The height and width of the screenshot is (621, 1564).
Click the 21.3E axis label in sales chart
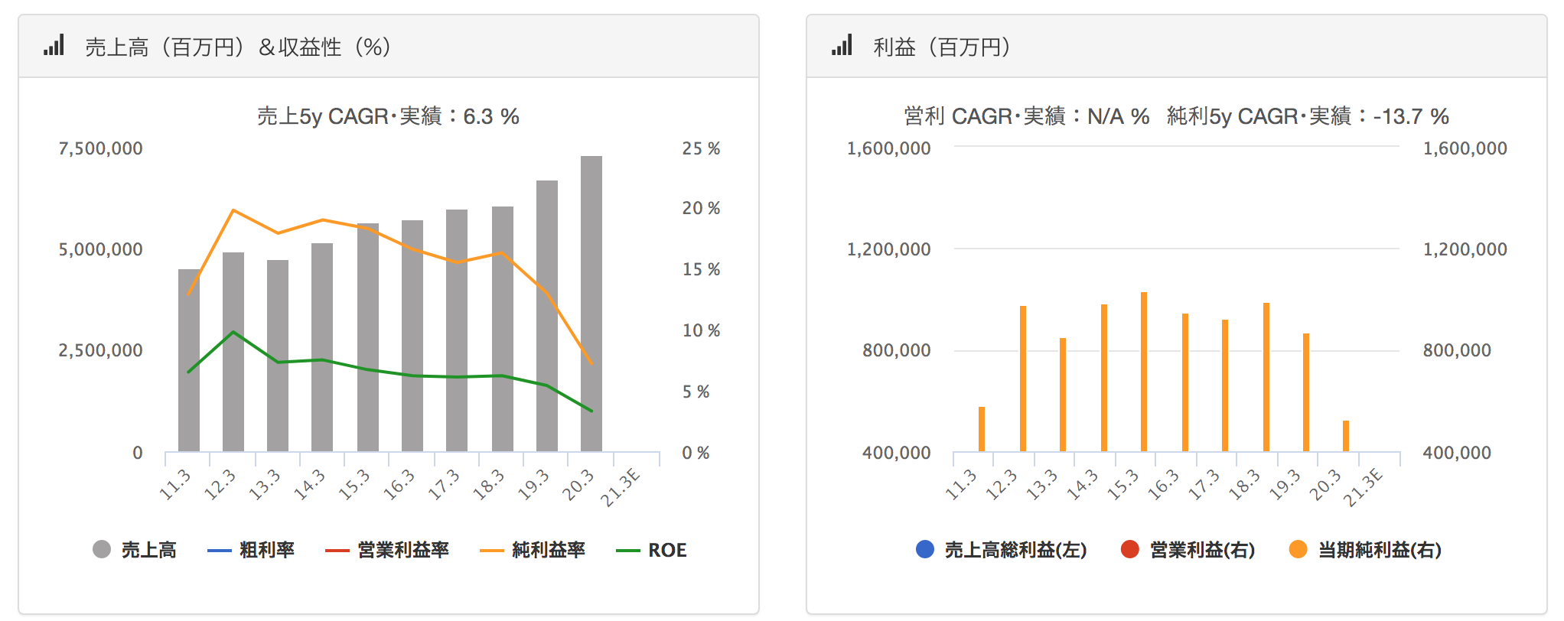tap(621, 489)
